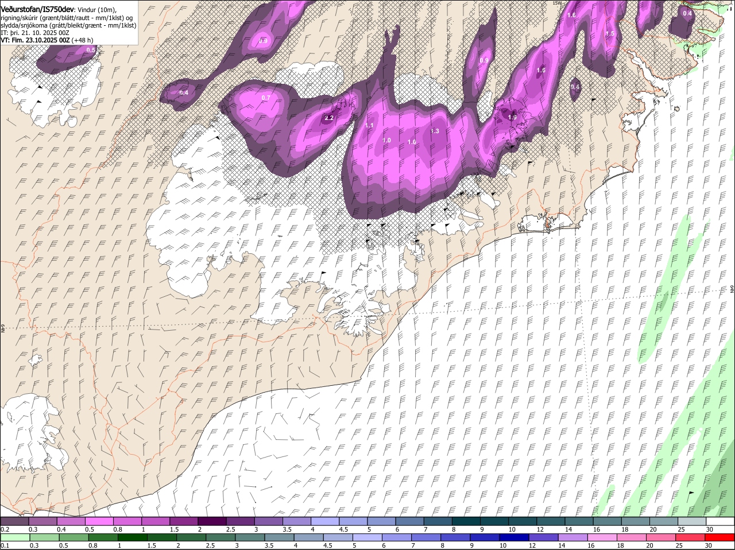
Task: Select pink lower legend swatch labeled 18
Action: (x=632, y=537)
